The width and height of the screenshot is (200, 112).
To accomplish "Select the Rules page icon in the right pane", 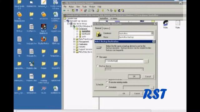I will coord(178,25).
